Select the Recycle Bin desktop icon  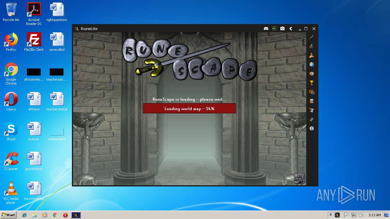tap(11, 12)
